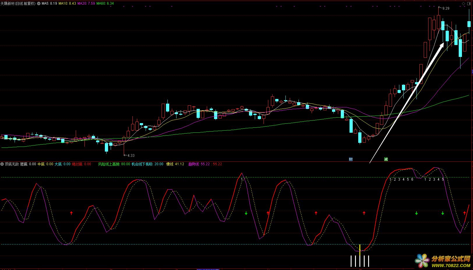This screenshot has height=270, width=473.
Task: Click the 机会线下低吸: 20.00 label
Action: pos(147,164)
